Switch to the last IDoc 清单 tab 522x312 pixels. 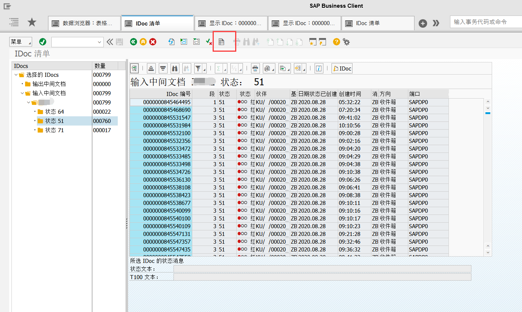378,23
